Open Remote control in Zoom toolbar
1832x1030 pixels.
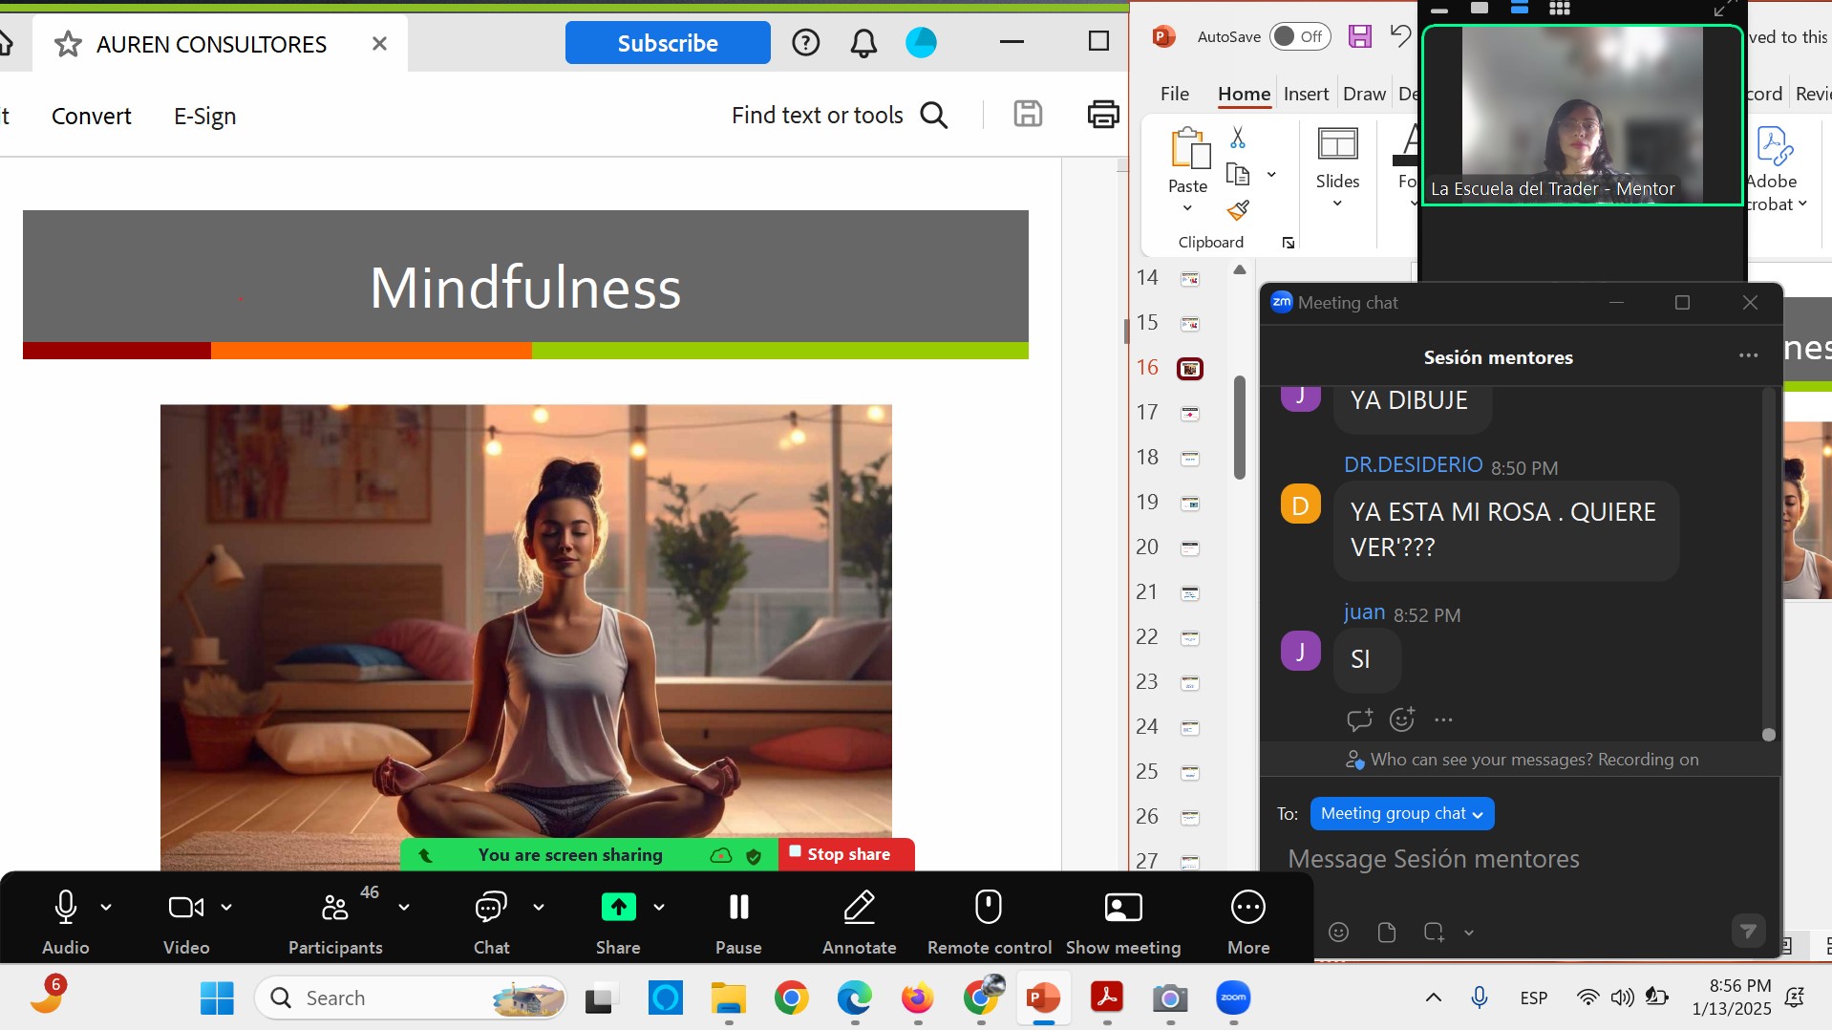tap(989, 908)
